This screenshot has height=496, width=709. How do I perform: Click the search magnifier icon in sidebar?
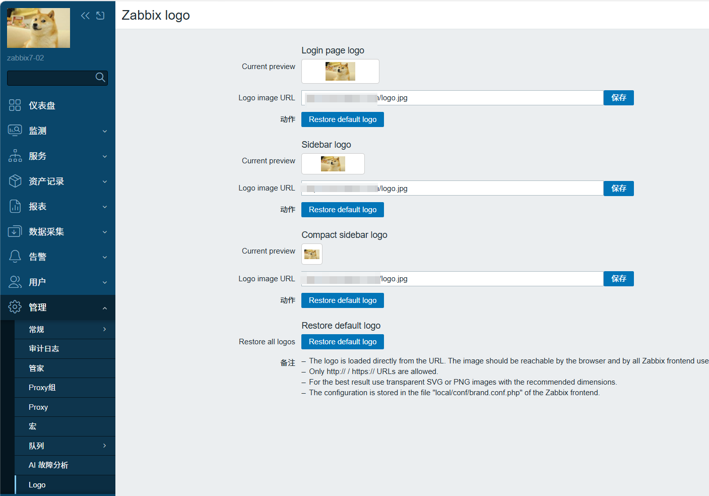click(x=100, y=77)
